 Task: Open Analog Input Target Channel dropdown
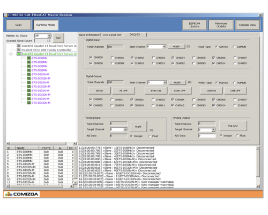(125, 130)
